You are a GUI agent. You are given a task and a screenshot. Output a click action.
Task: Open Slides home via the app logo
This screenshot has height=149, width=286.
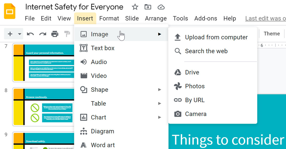pos(10,11)
